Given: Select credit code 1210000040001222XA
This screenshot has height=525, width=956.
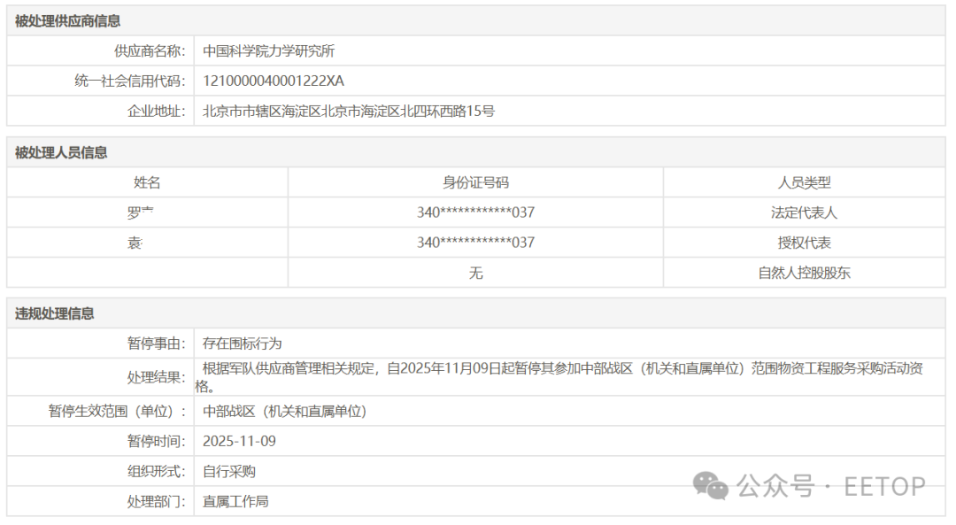Looking at the screenshot, I should (x=274, y=81).
